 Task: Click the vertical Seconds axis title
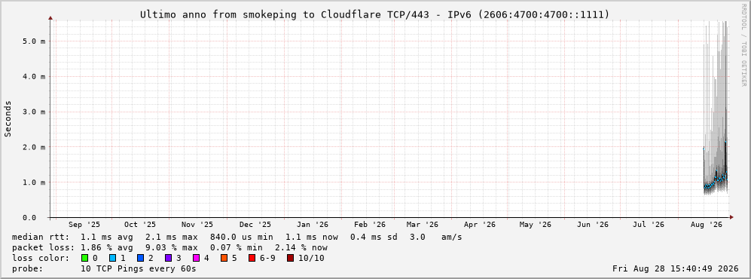(x=8, y=119)
